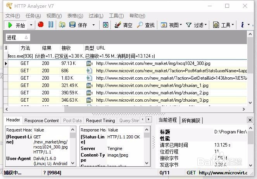Click the tab strip scroll-right arrow
Viewport: 257px width, 179px height.
[149, 119]
